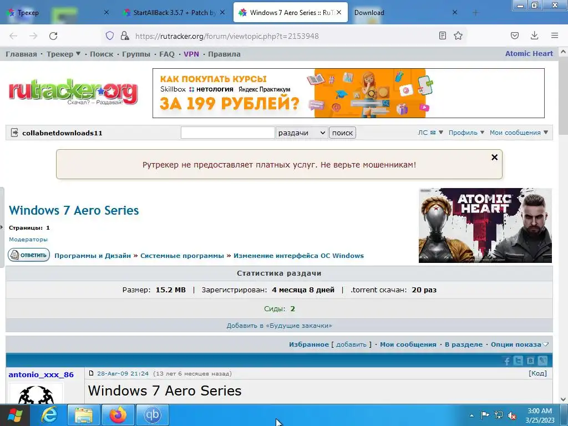Open the tracking protection shield icon
Viewport: 568px width, 426px height.
110,35
